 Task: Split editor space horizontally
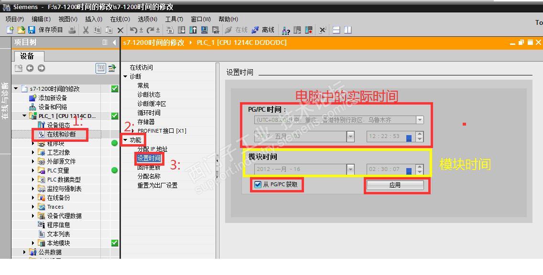click(336, 30)
